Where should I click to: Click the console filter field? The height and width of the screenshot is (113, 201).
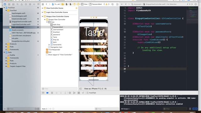[x=175, y=109]
